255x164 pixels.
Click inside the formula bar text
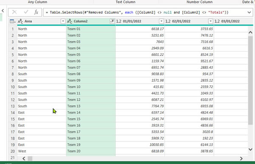pos(137,12)
